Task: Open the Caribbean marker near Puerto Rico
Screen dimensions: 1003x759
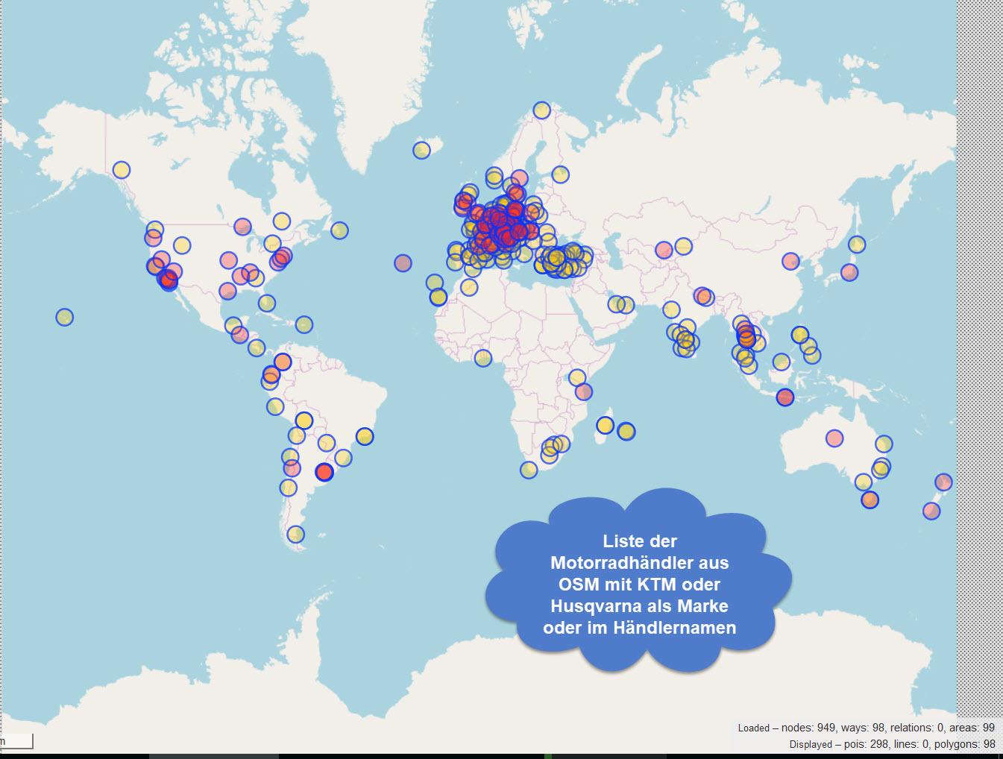Action: pos(304,324)
